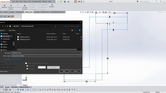The image size is (166, 93).
Task: Open the DisplayManager appearance tab icon
Action: point(12,17)
